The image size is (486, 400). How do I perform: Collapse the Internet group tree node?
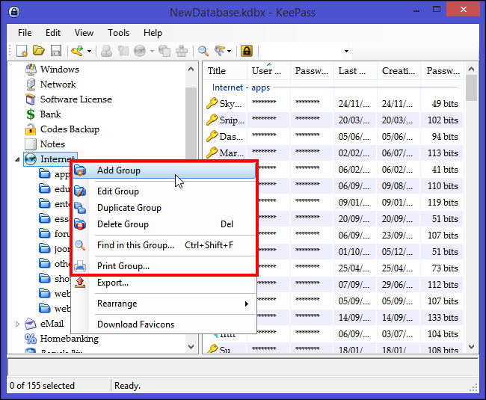tap(18, 159)
